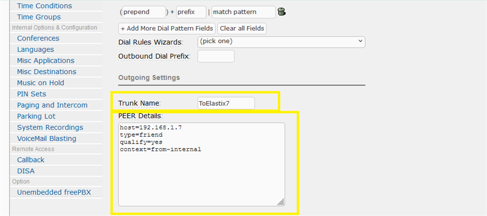Click the PEER Details resize handle
Viewport: 487px width, 216px height.
coord(281,202)
